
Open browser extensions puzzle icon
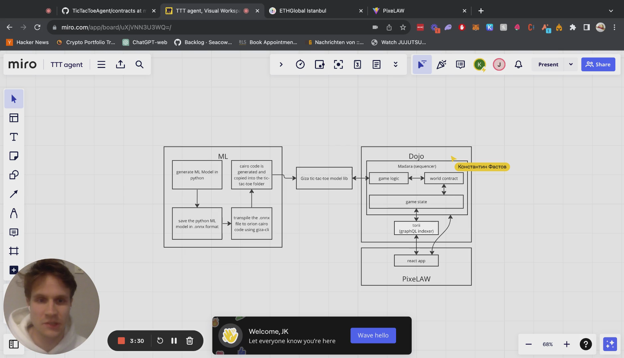(572, 27)
